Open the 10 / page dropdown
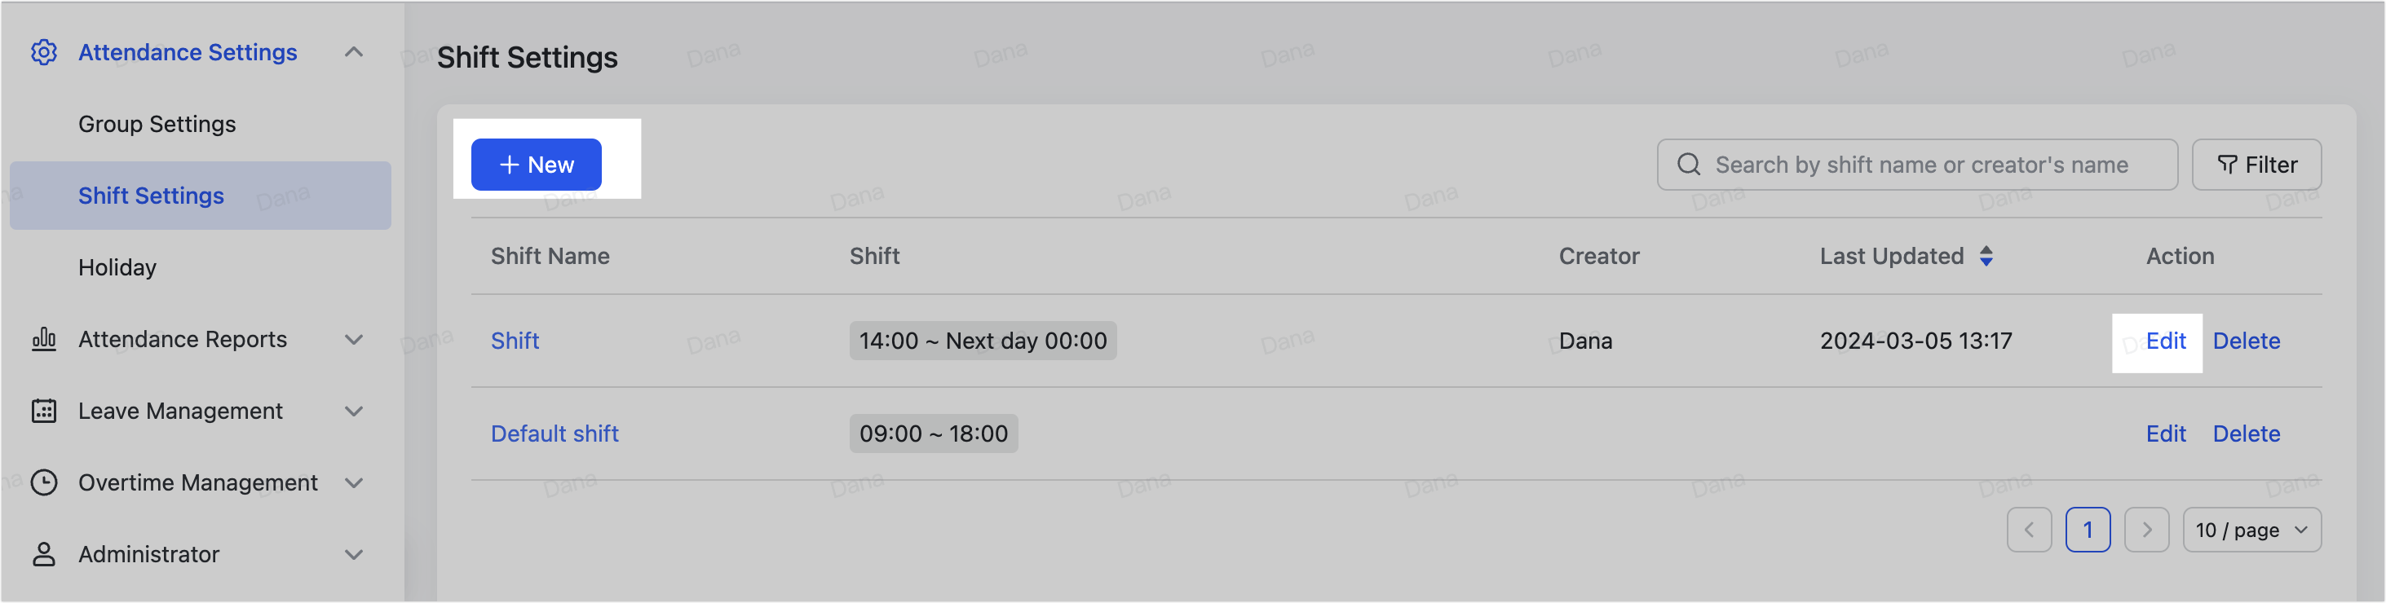Image resolution: width=2386 pixels, height=603 pixels. point(2252,530)
